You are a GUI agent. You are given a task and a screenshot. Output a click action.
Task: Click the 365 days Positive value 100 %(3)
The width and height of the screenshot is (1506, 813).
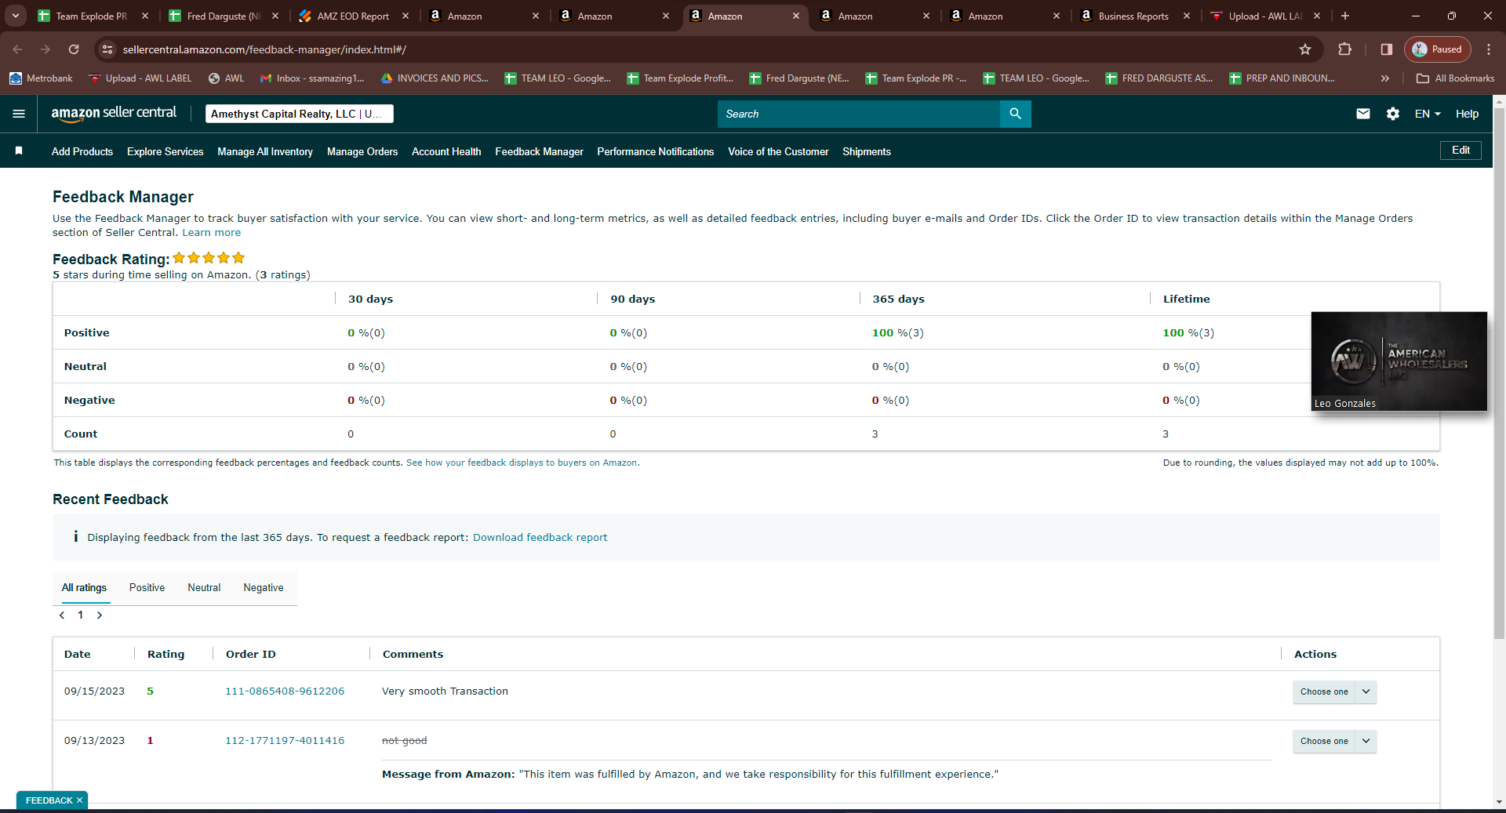(x=897, y=333)
